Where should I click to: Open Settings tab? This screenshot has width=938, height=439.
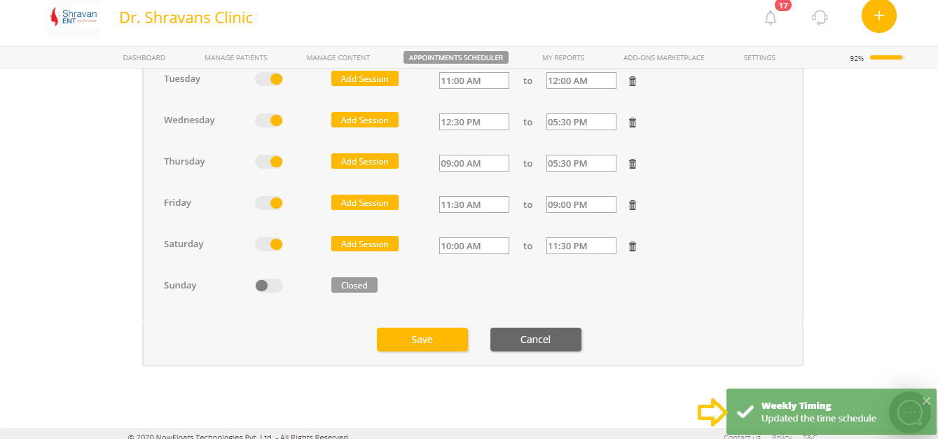(759, 58)
